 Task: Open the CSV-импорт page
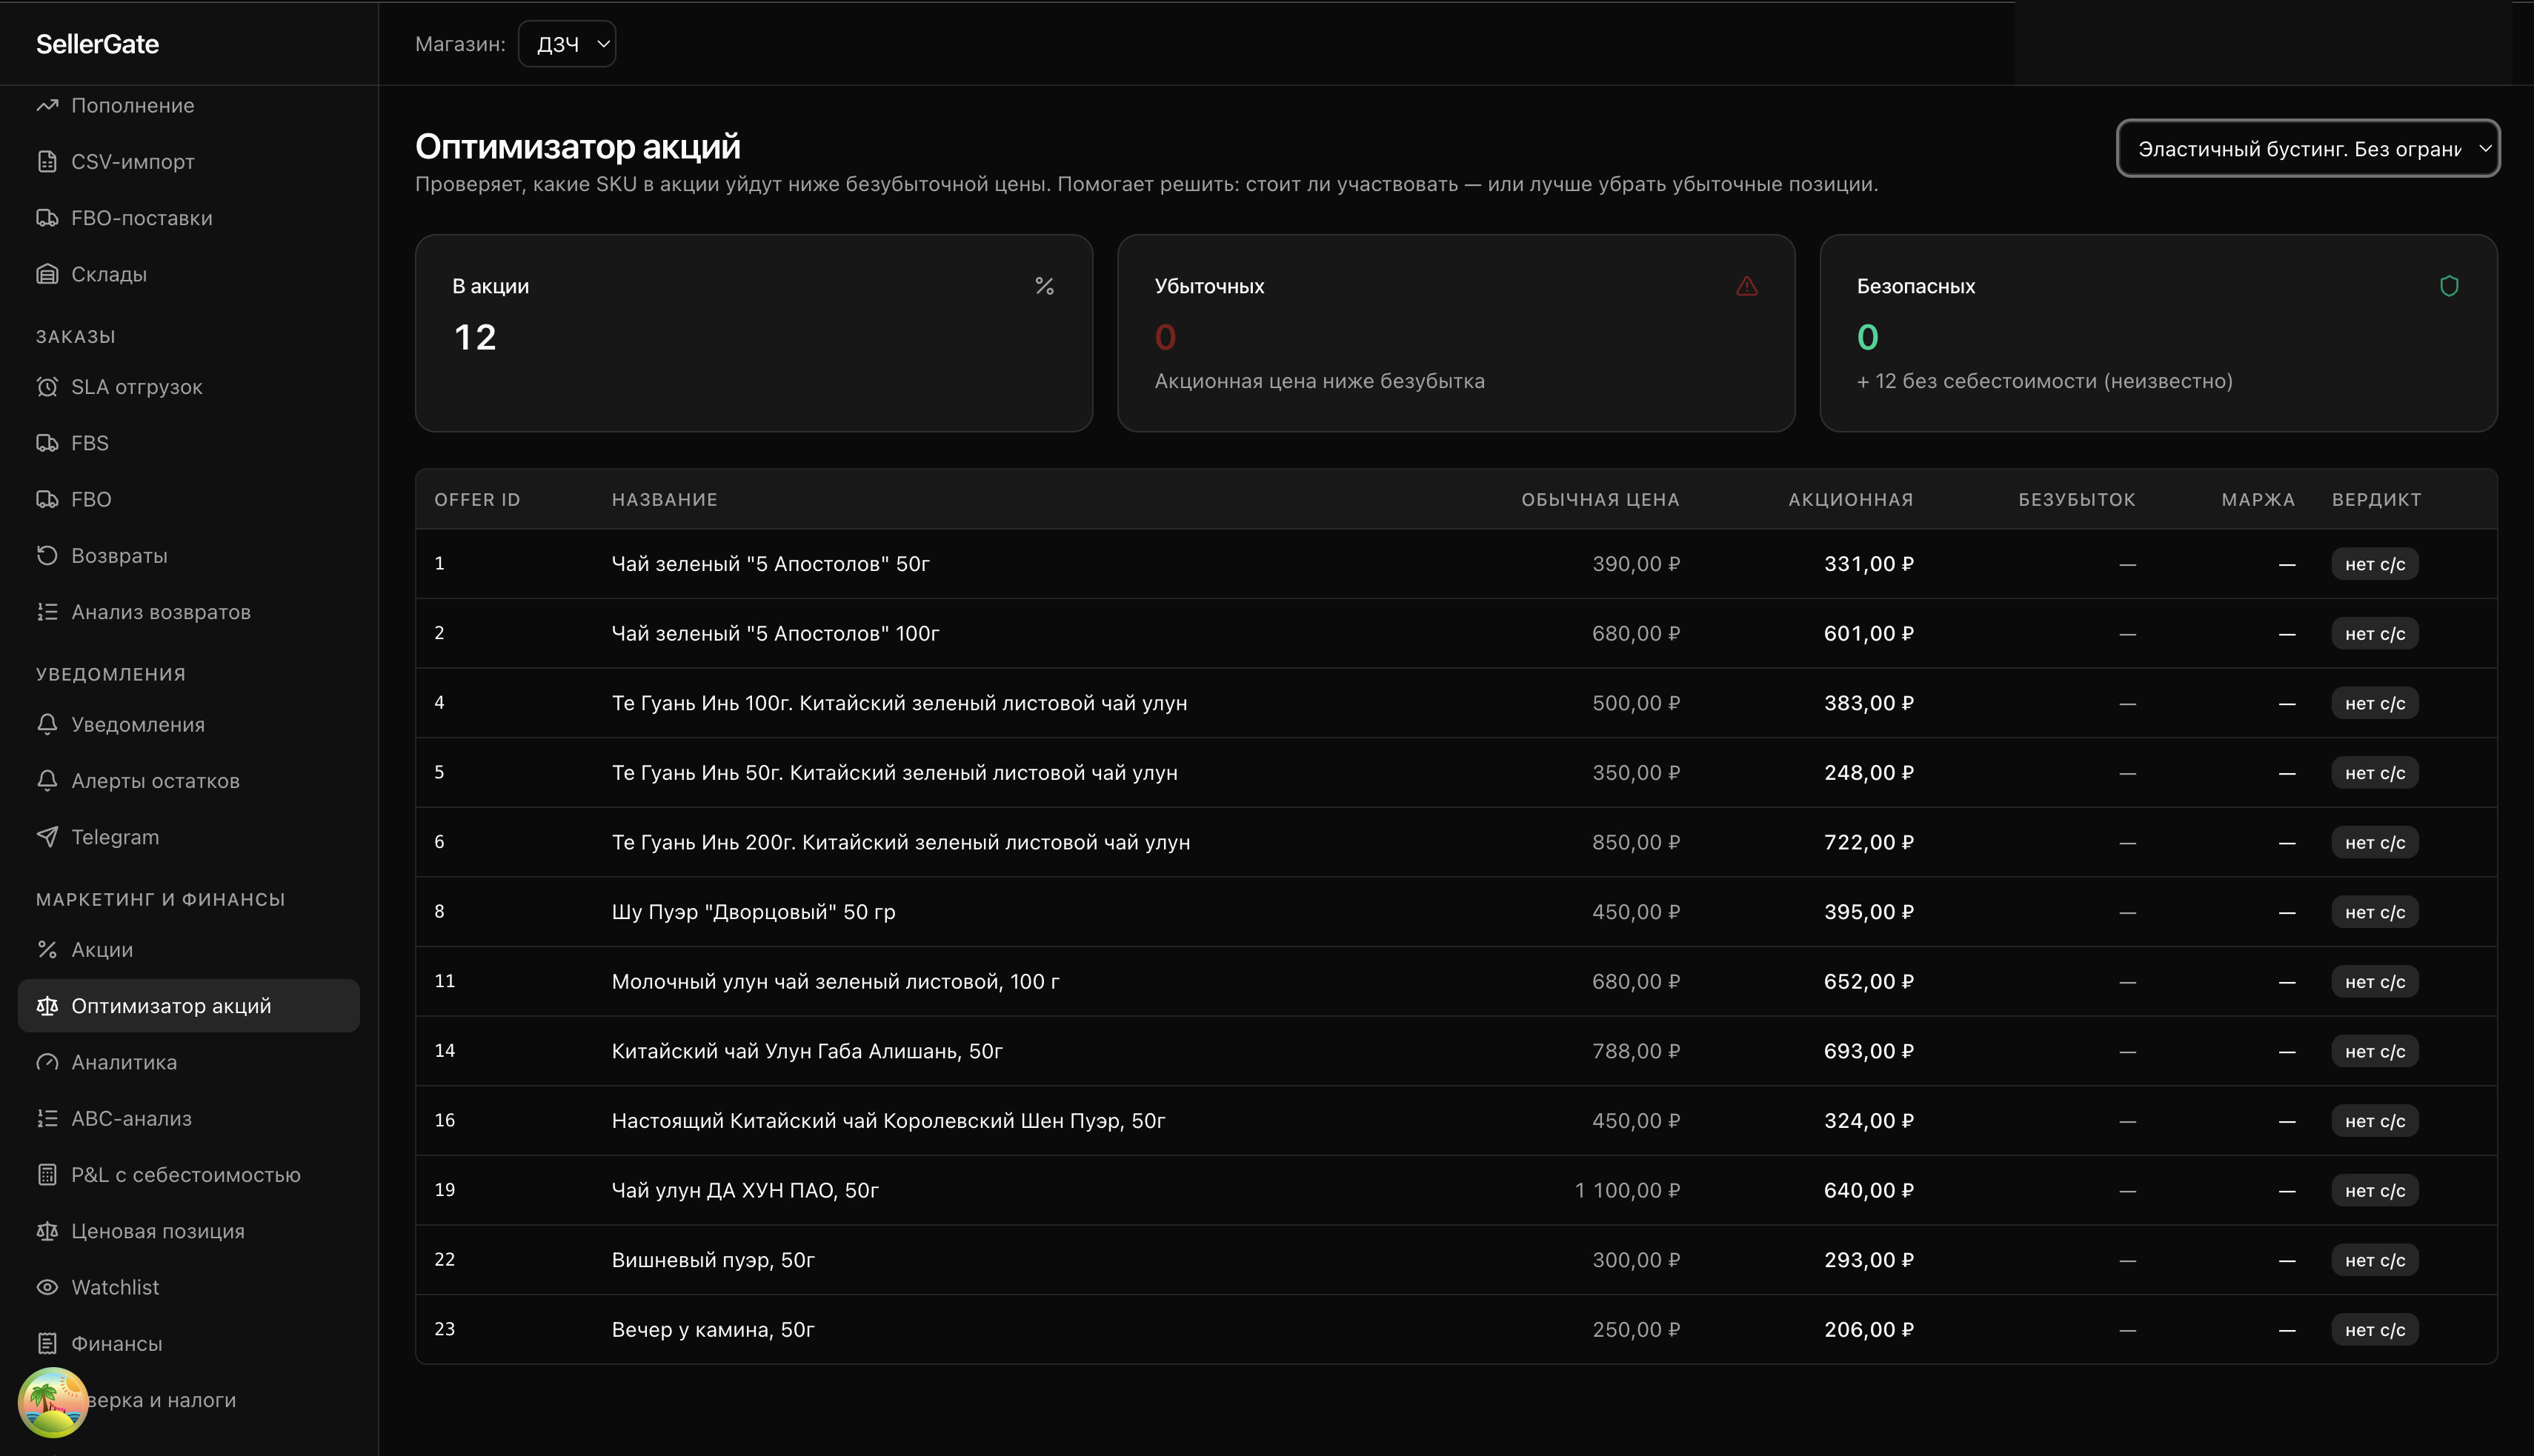(132, 162)
